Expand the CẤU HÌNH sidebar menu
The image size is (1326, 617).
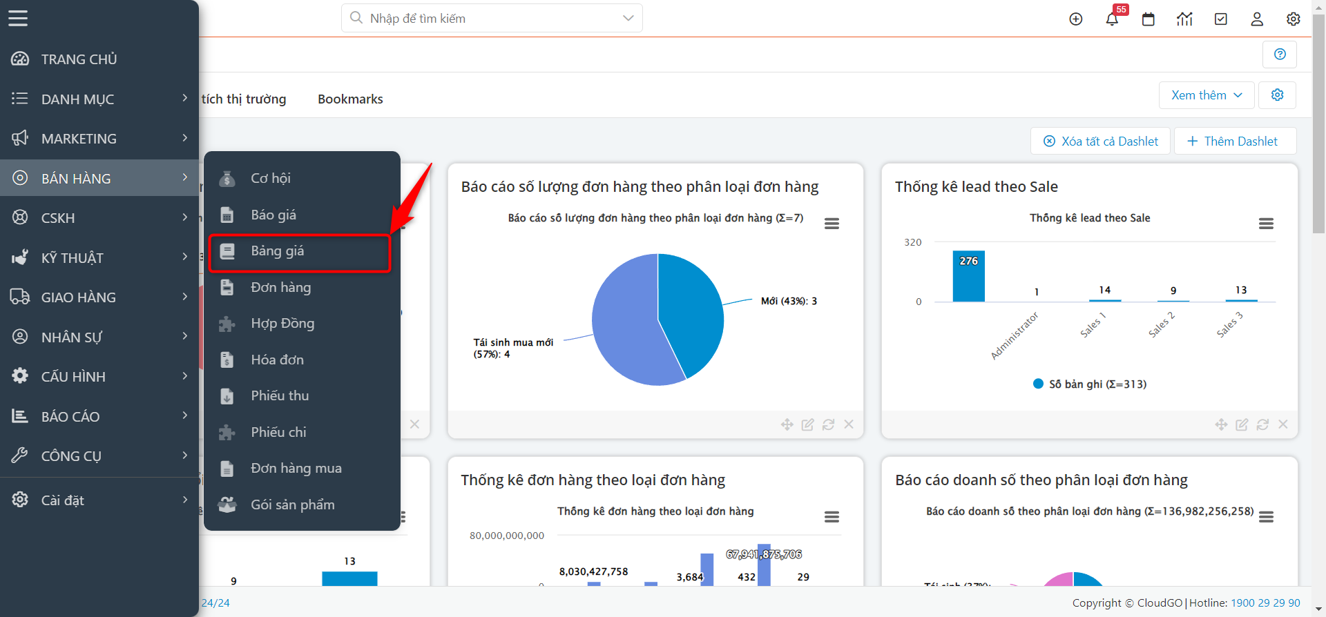click(x=99, y=376)
